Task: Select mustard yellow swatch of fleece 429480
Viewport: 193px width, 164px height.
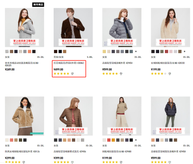Action: point(113,140)
